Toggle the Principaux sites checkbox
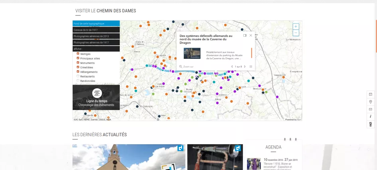Viewport: 377px width, 170px height. tap(78, 58)
